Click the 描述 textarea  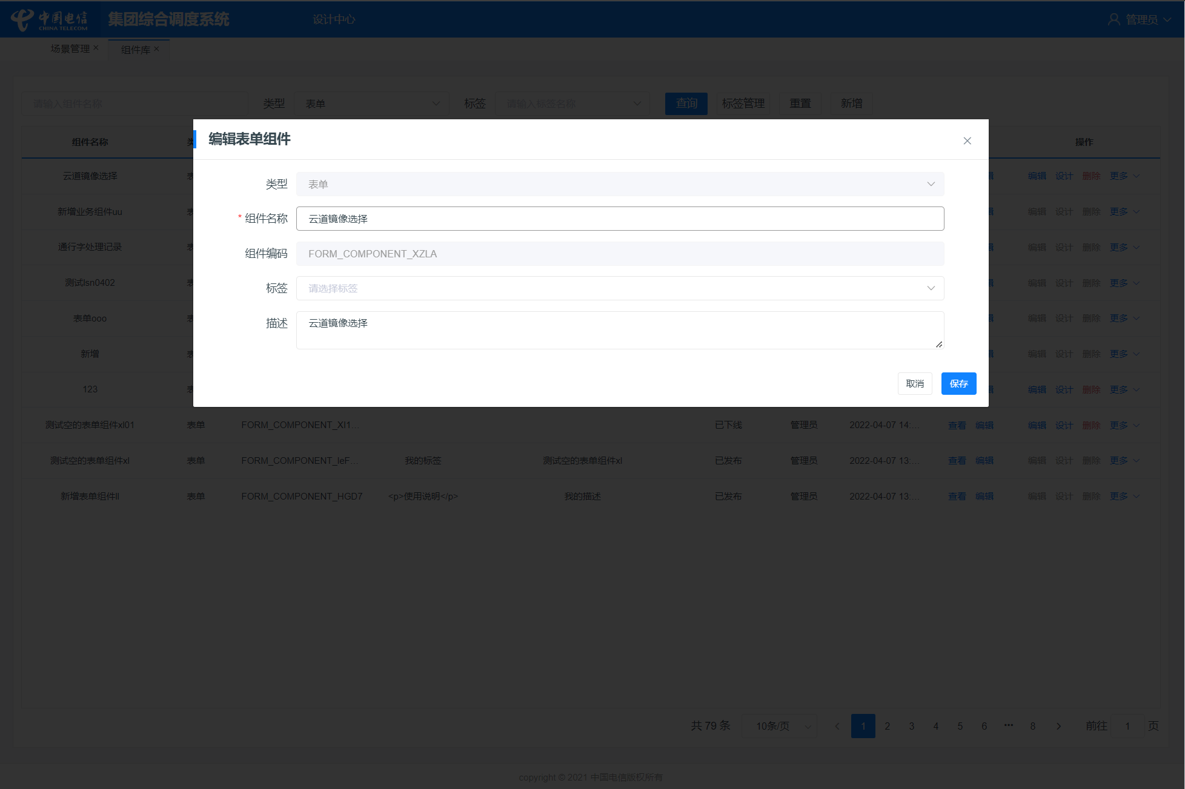[620, 330]
